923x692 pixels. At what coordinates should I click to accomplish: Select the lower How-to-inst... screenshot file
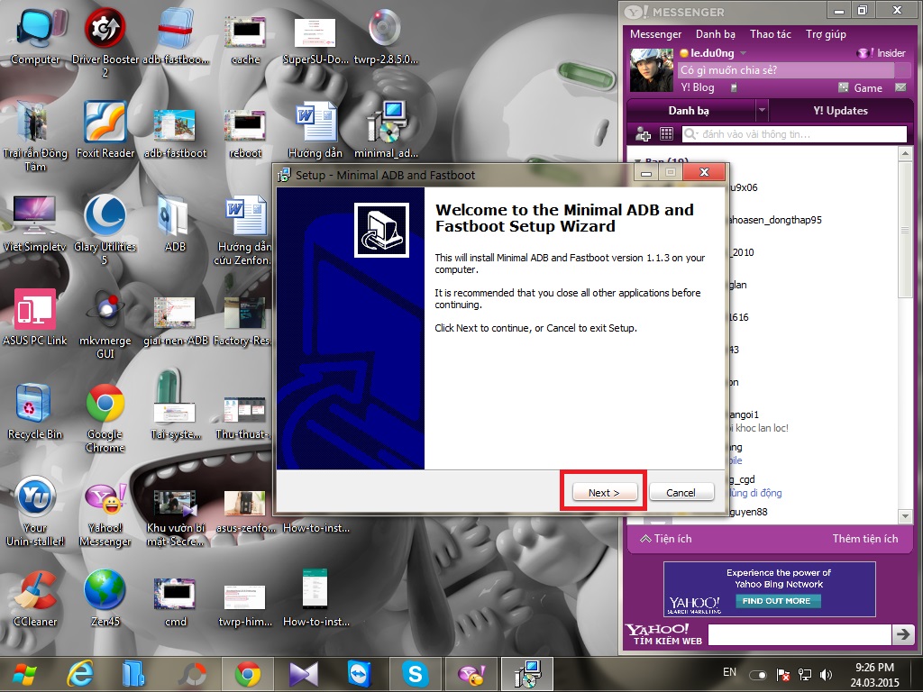(x=315, y=598)
